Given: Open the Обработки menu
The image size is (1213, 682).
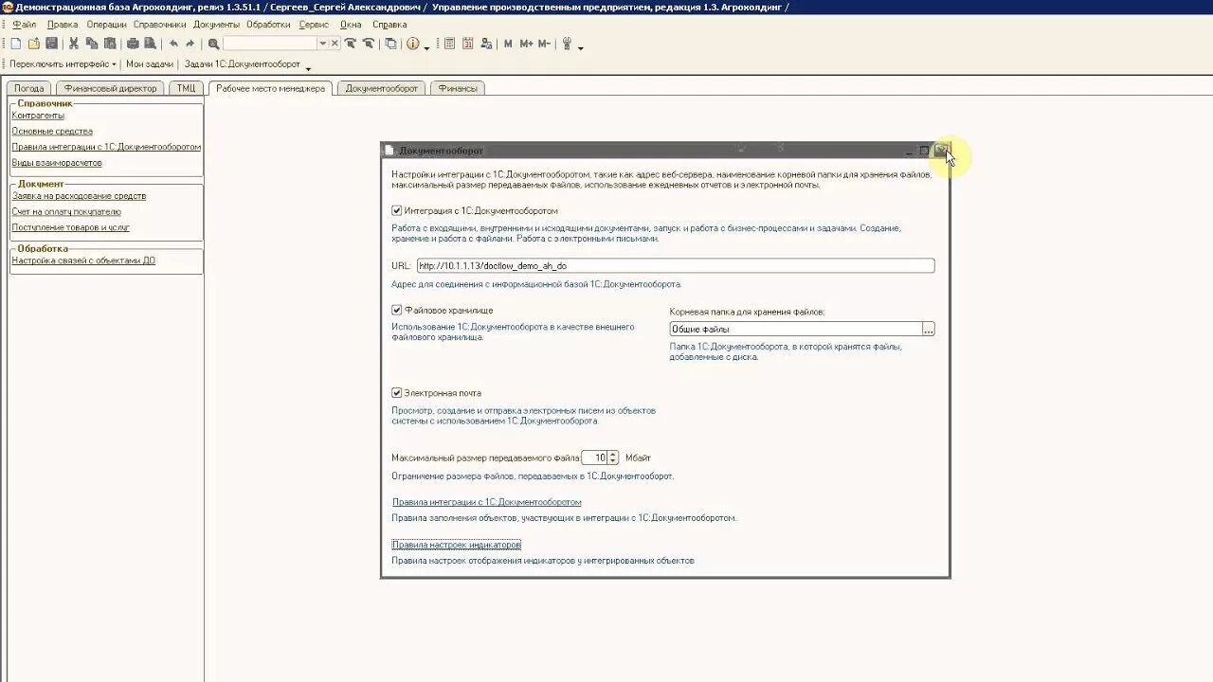Looking at the screenshot, I should pos(268,25).
